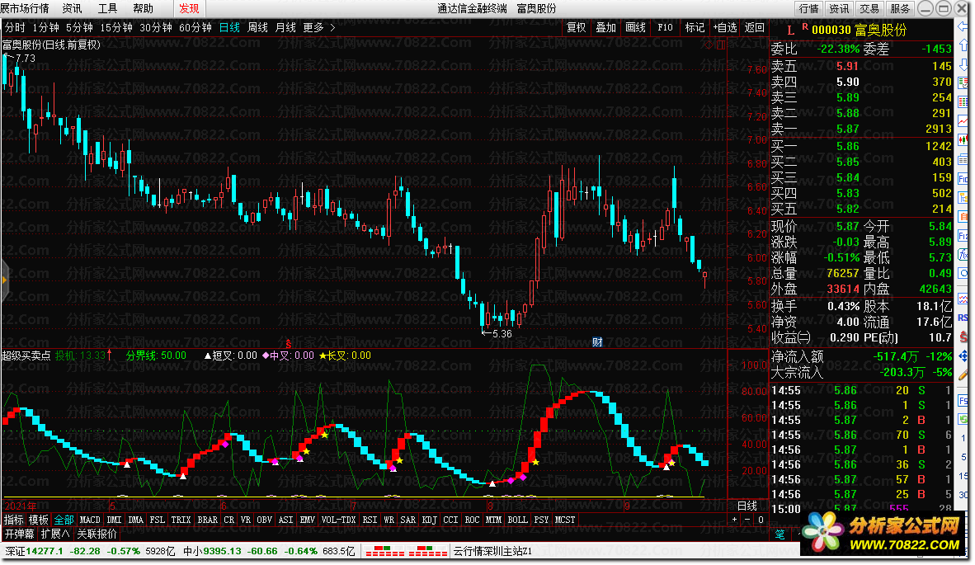Click the 复权 button

pos(576,27)
